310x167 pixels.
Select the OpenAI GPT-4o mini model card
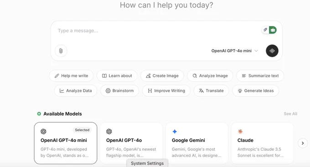click(66, 143)
